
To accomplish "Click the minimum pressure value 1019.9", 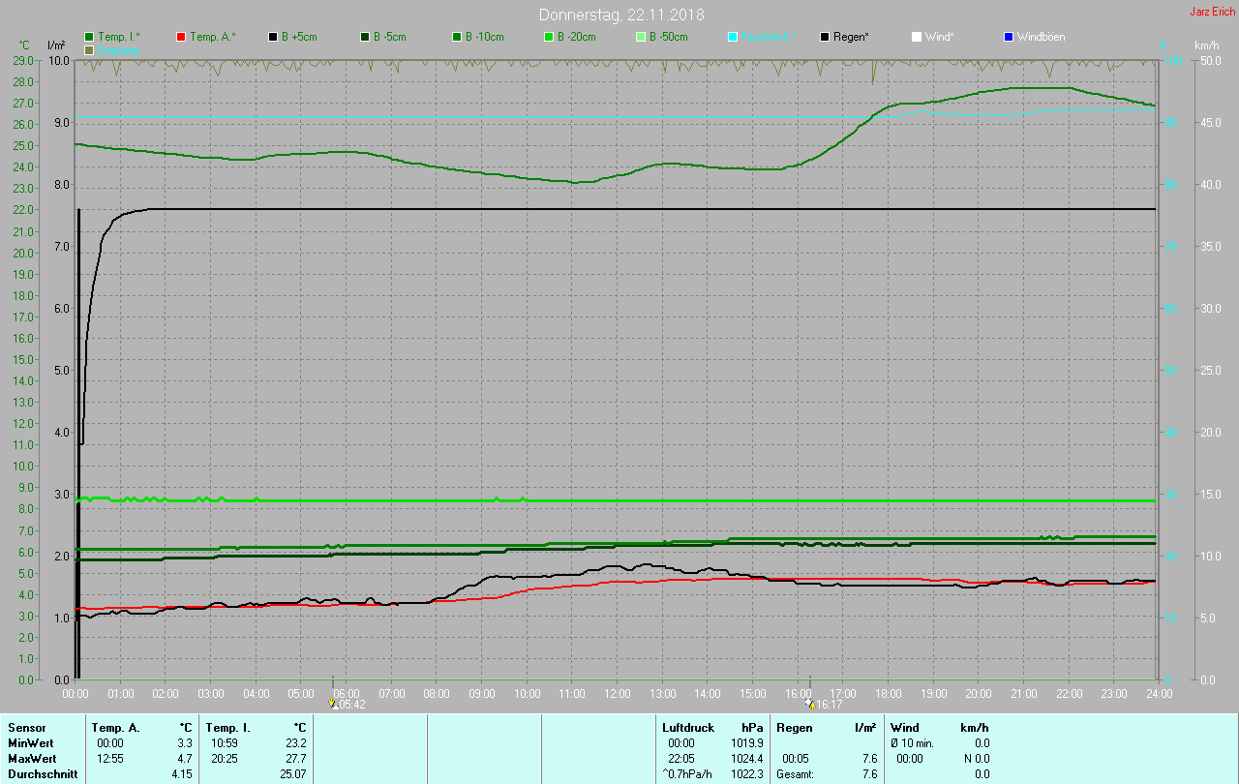I will point(747,743).
